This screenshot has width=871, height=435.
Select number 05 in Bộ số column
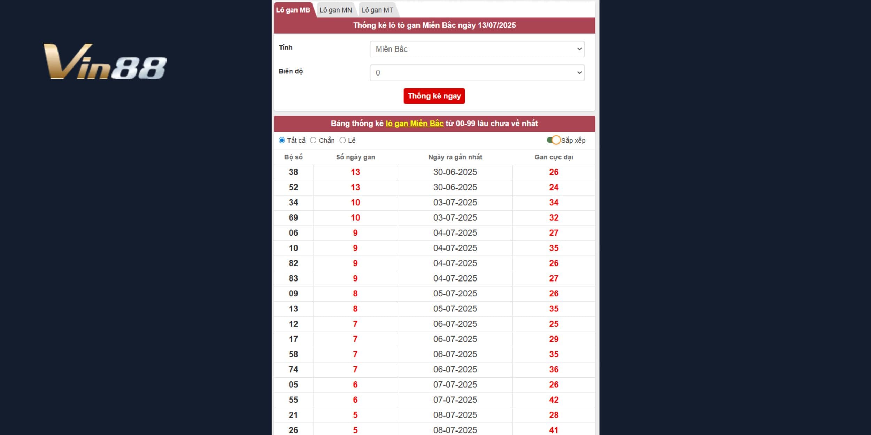tap(293, 385)
